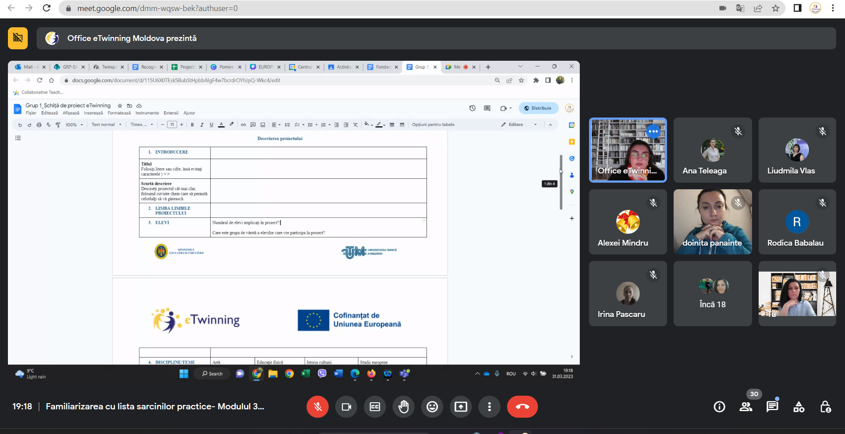This screenshot has width=845, height=434.
Task: Open Times font dropdown
Action: point(142,125)
